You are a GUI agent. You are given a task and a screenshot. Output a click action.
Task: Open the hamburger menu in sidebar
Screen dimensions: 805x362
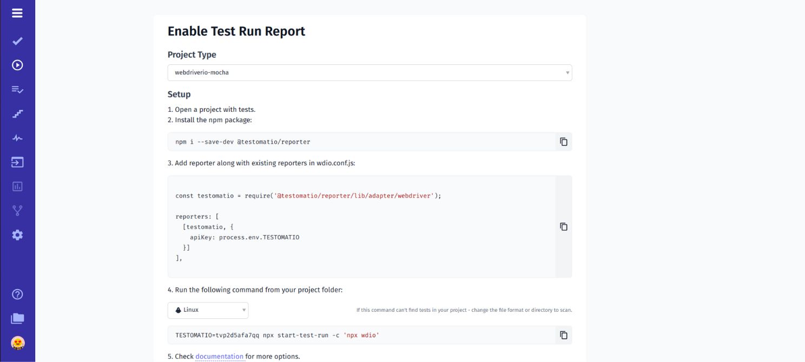coord(17,13)
